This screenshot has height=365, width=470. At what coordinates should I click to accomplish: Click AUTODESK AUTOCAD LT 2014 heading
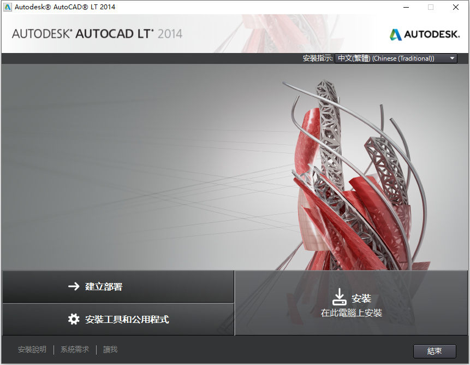coord(97,34)
